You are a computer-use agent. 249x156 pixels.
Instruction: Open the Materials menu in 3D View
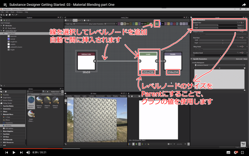click(77, 96)
